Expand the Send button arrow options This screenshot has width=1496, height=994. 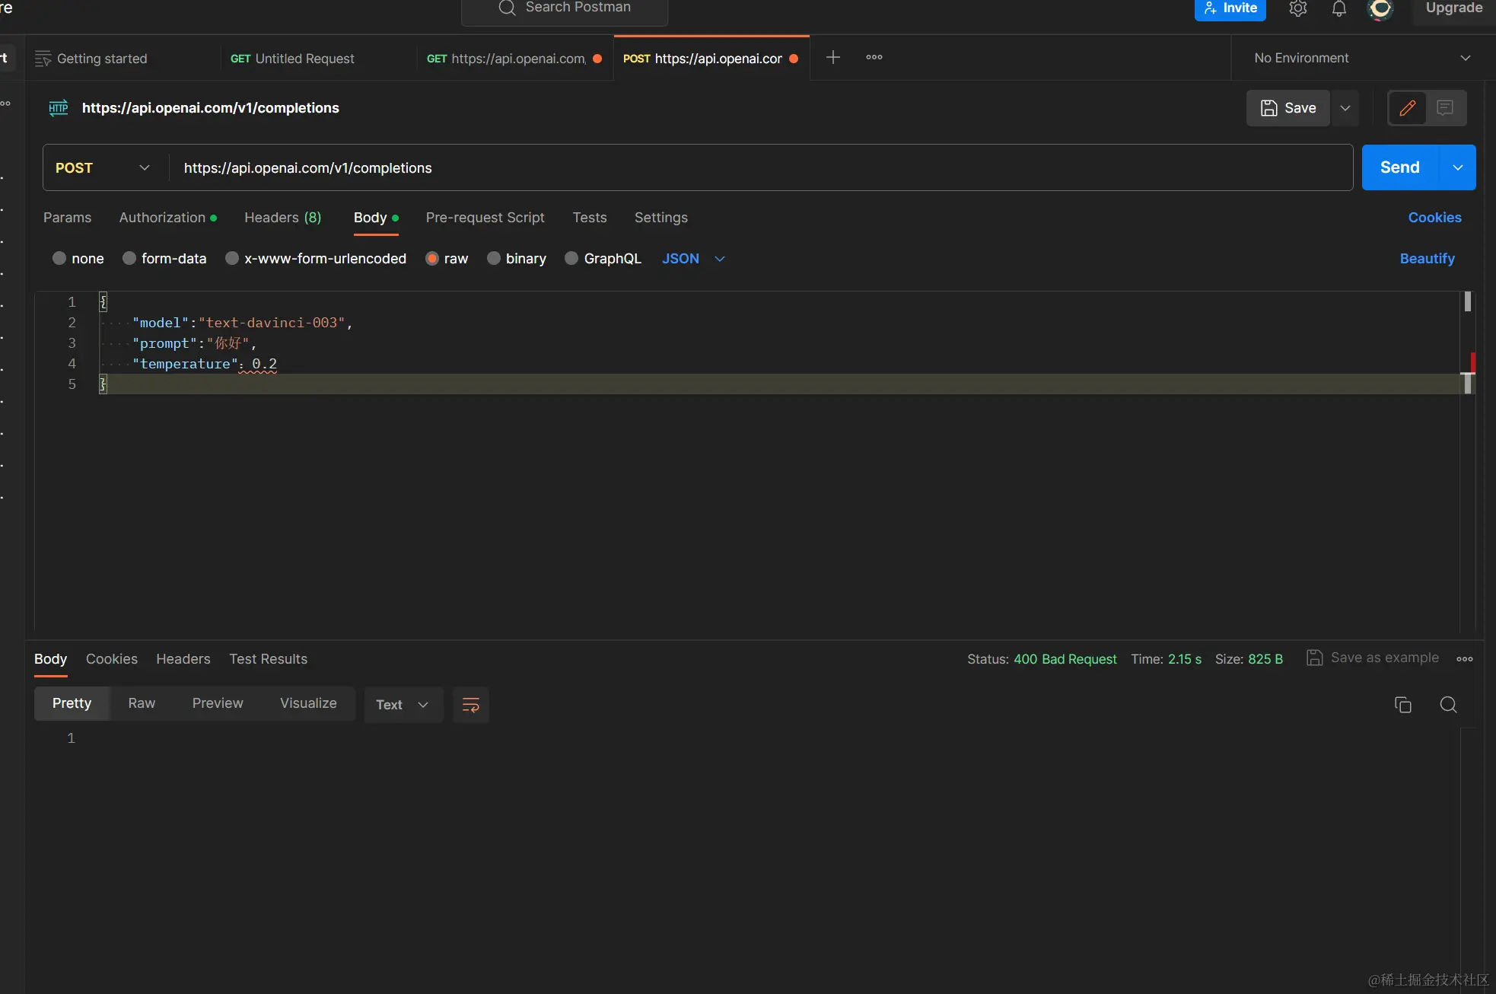[1458, 167]
